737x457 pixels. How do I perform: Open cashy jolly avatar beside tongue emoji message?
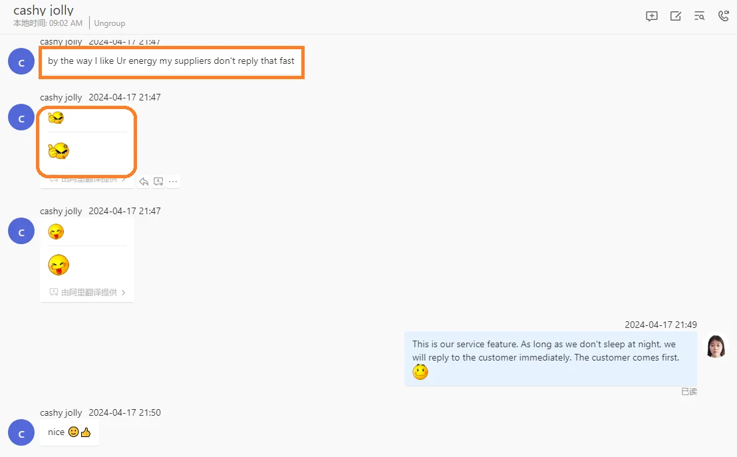tap(21, 231)
